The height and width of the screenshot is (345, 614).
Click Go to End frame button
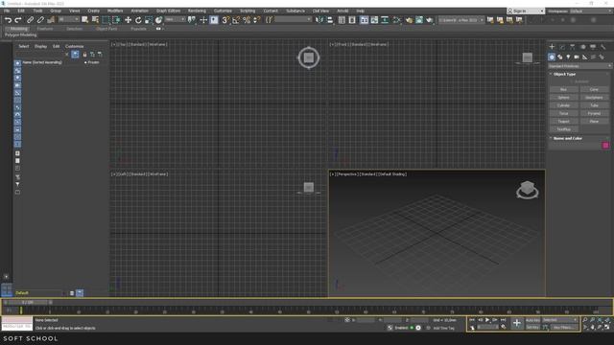(x=503, y=320)
